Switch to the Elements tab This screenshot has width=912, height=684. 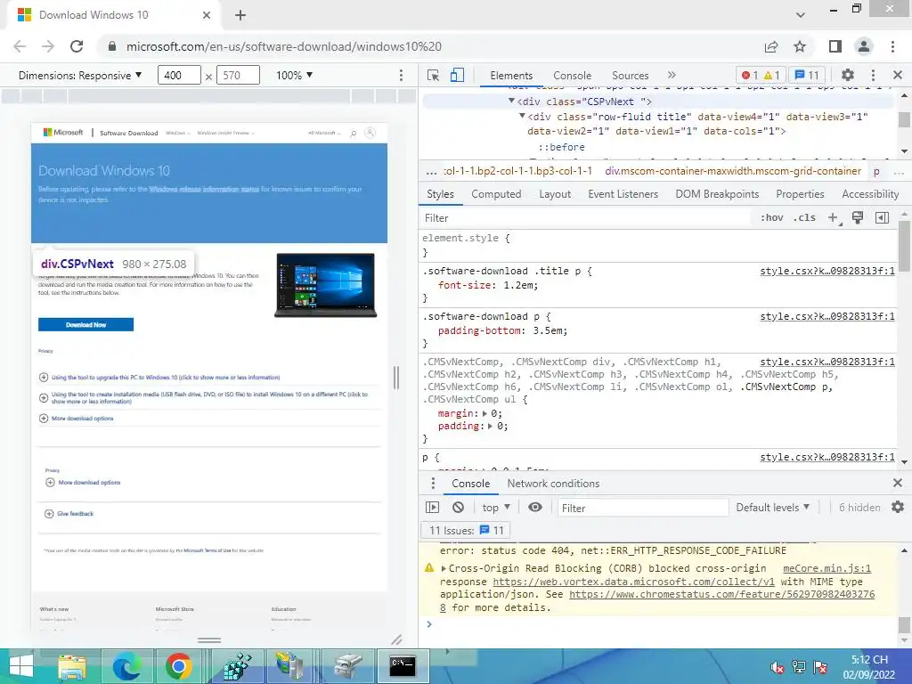click(x=511, y=76)
